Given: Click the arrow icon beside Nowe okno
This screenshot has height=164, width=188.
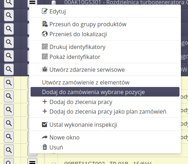Looking at the screenshot, I should (45, 137).
